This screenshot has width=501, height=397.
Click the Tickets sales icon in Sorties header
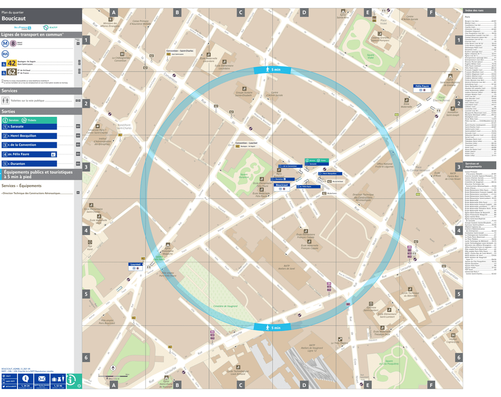click(x=23, y=120)
